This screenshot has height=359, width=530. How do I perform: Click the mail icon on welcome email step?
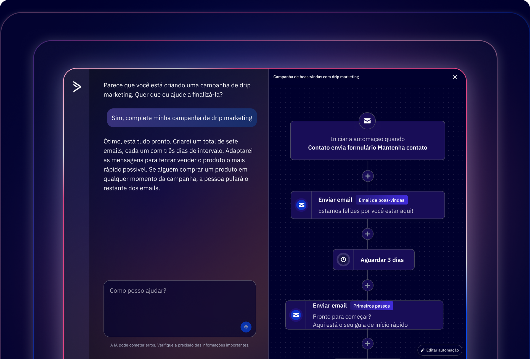pyautogui.click(x=301, y=205)
